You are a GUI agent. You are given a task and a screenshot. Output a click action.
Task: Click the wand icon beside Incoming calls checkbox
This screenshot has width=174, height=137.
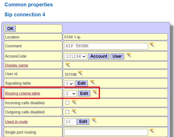74,102
